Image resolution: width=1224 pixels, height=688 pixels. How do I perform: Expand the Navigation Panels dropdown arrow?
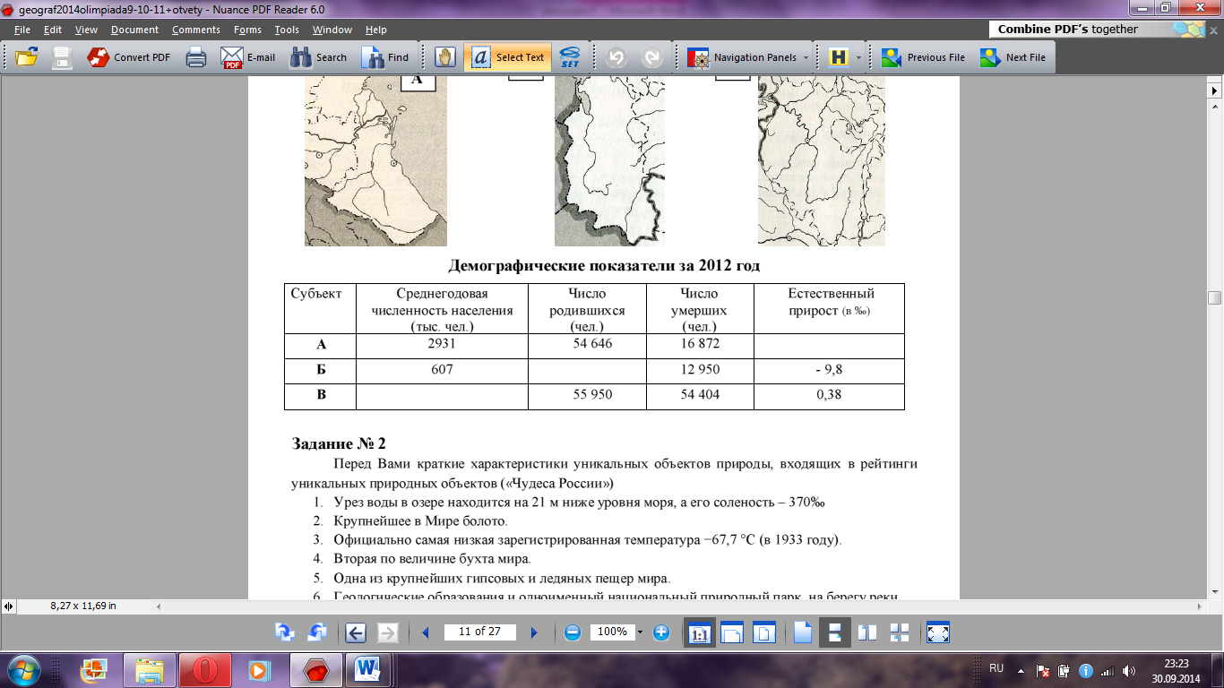pos(806,57)
